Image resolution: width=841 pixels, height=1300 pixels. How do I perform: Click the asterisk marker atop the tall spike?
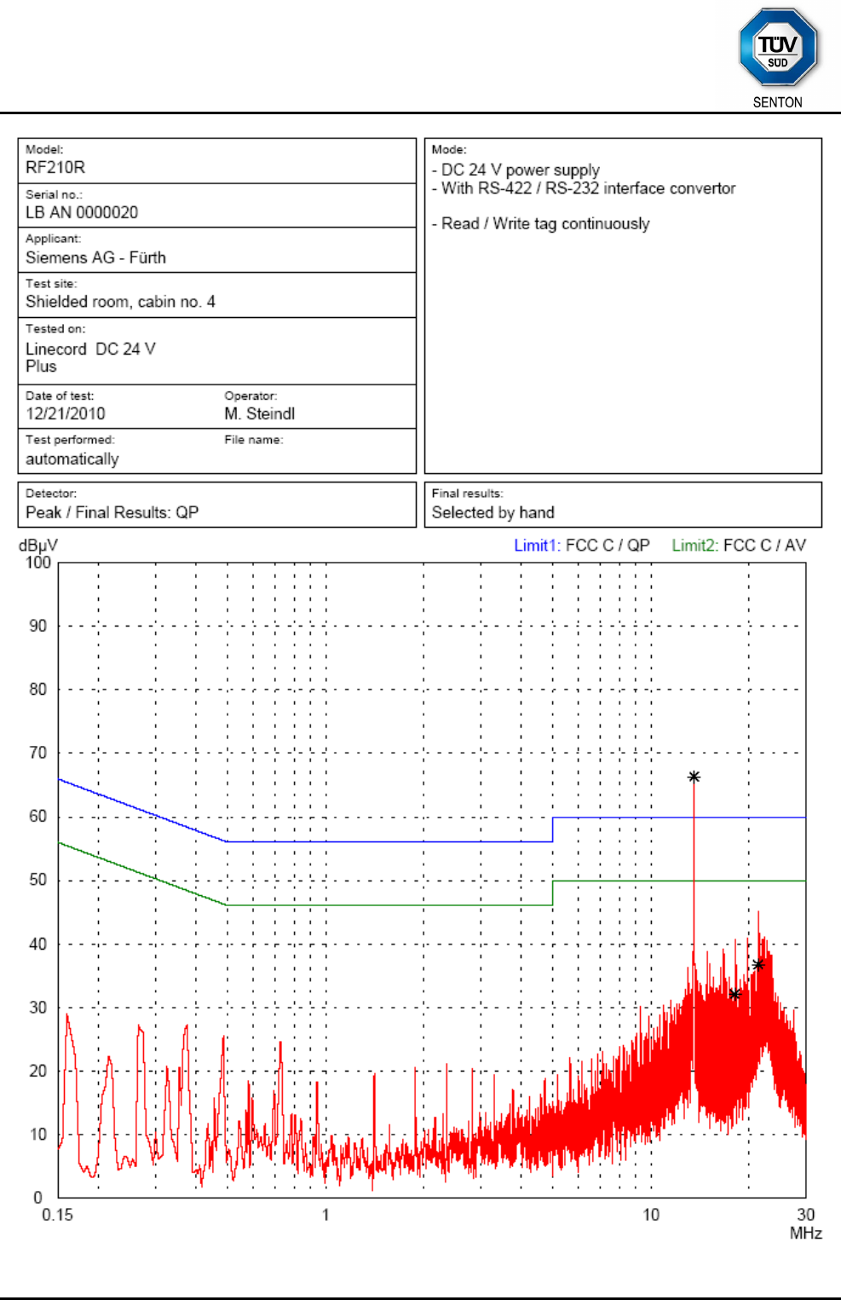pos(694,777)
